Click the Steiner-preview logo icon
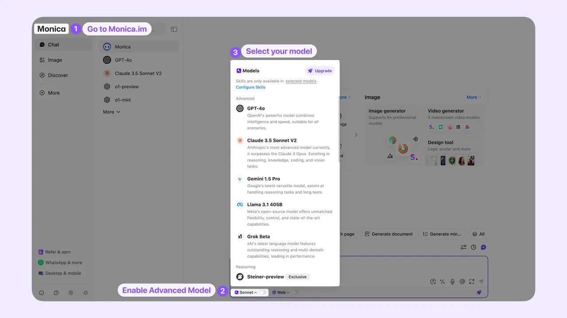Screen dimensions: 567x318 click(240, 277)
